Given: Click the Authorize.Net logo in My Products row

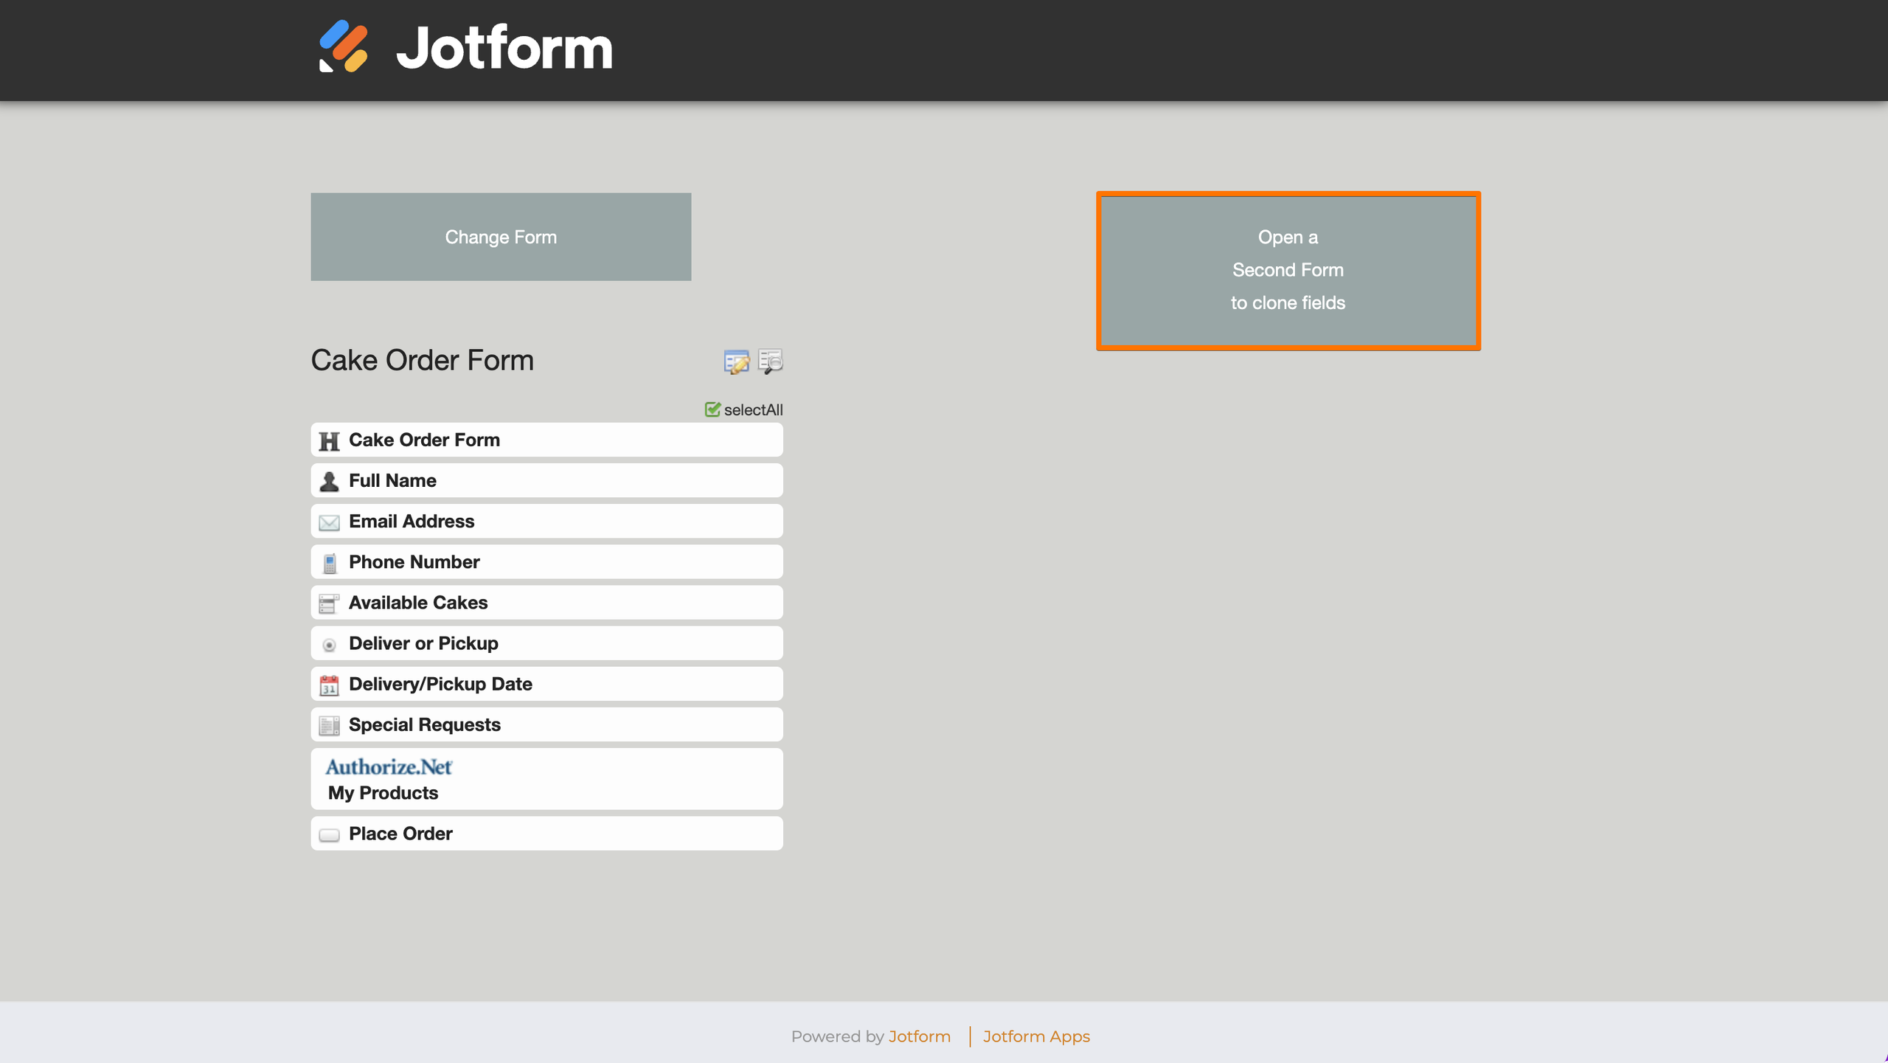Looking at the screenshot, I should click(x=389, y=767).
